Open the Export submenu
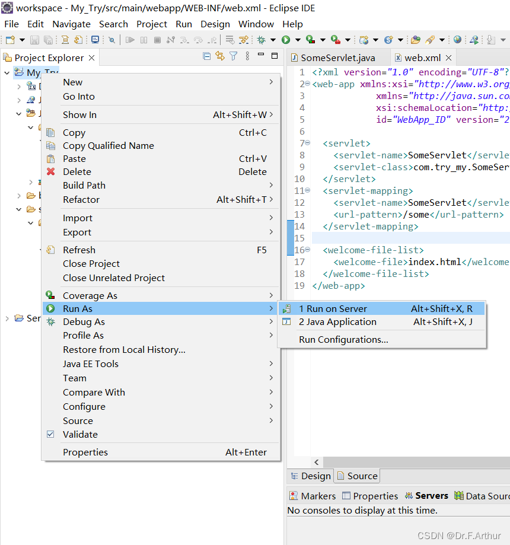 161,232
